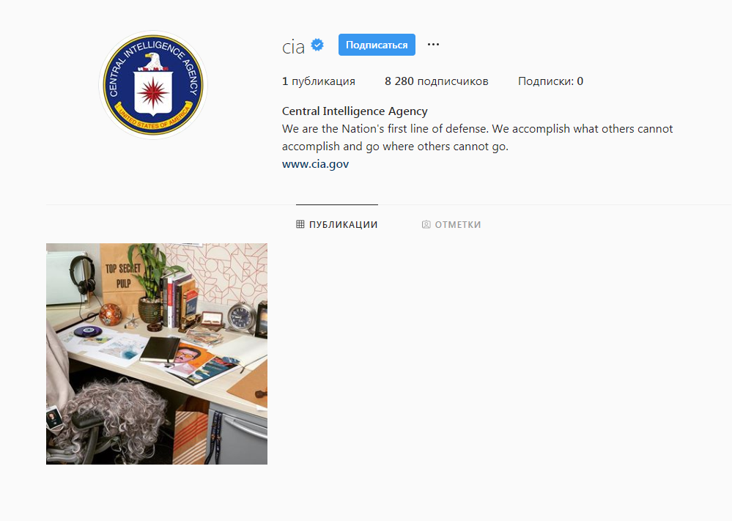732x521 pixels.
Task: Click the grid icon beside ПУБЛИКАЦИИ
Action: point(300,224)
